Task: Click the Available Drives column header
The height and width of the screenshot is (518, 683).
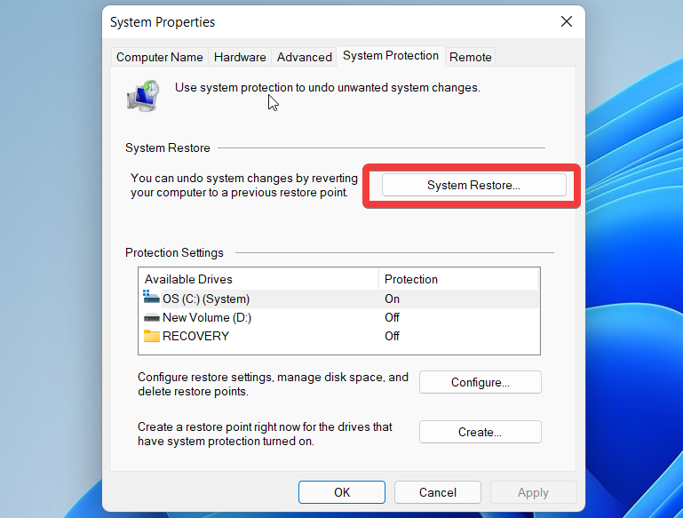Action: pyautogui.click(x=258, y=279)
